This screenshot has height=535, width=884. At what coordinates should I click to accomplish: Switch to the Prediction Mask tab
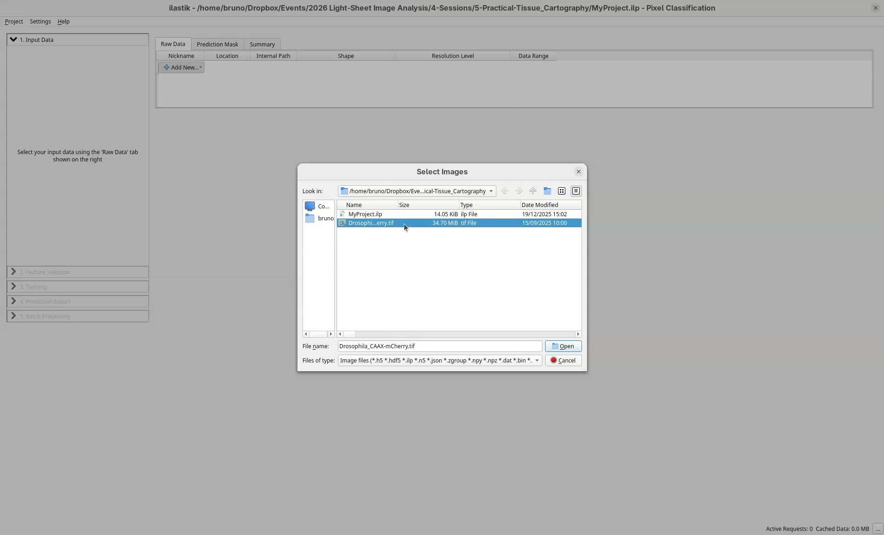tap(217, 44)
